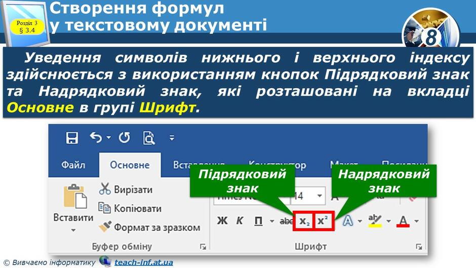This screenshot has height=268, width=476.
Task: Activate Формат за зразком paintbrush
Action: 149,227
